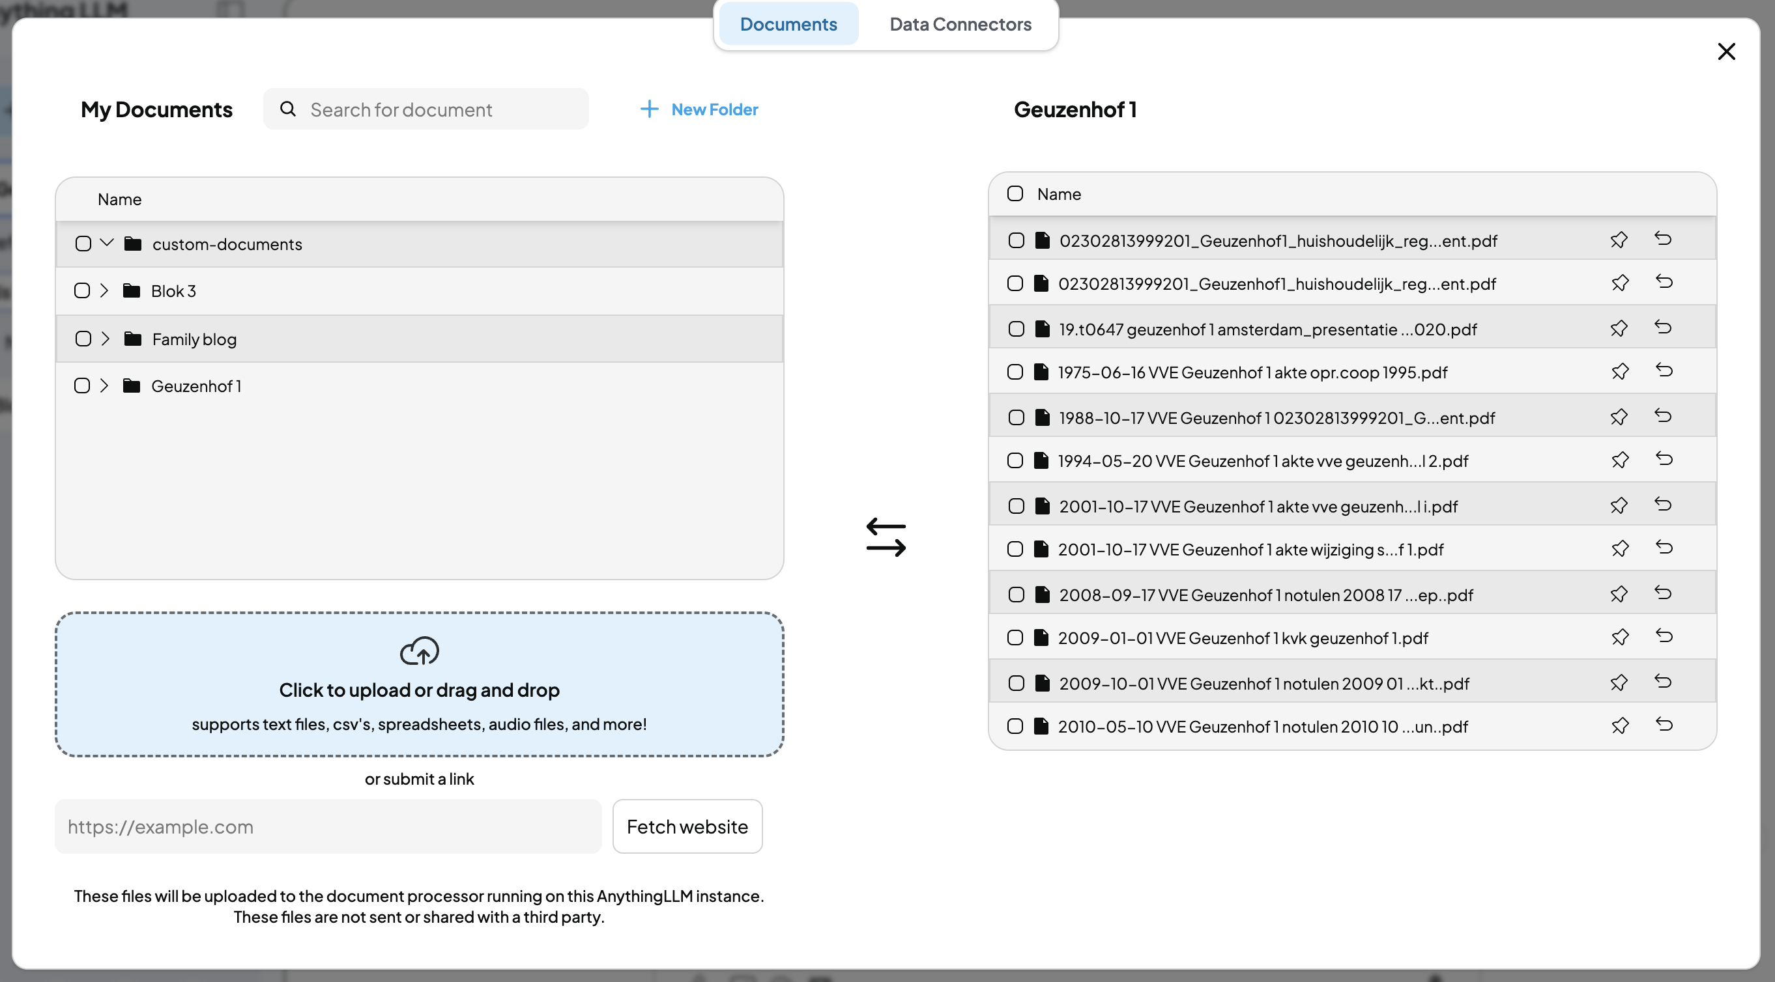Open the Documents tab
This screenshot has width=1775, height=982.
click(788, 24)
